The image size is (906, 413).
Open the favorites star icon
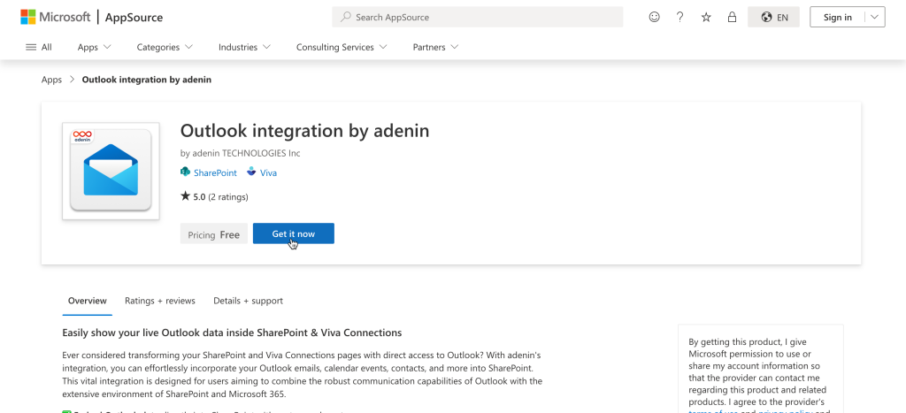(x=706, y=17)
